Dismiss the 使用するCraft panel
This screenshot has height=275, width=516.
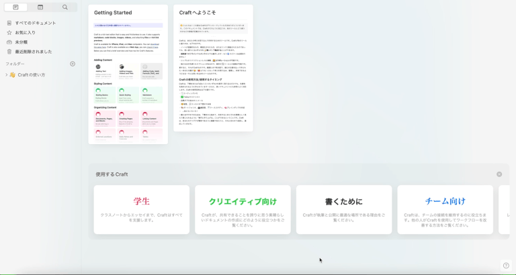coord(499,174)
